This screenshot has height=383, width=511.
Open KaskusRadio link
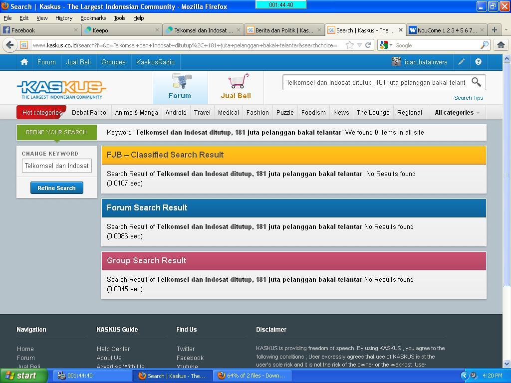click(x=155, y=62)
